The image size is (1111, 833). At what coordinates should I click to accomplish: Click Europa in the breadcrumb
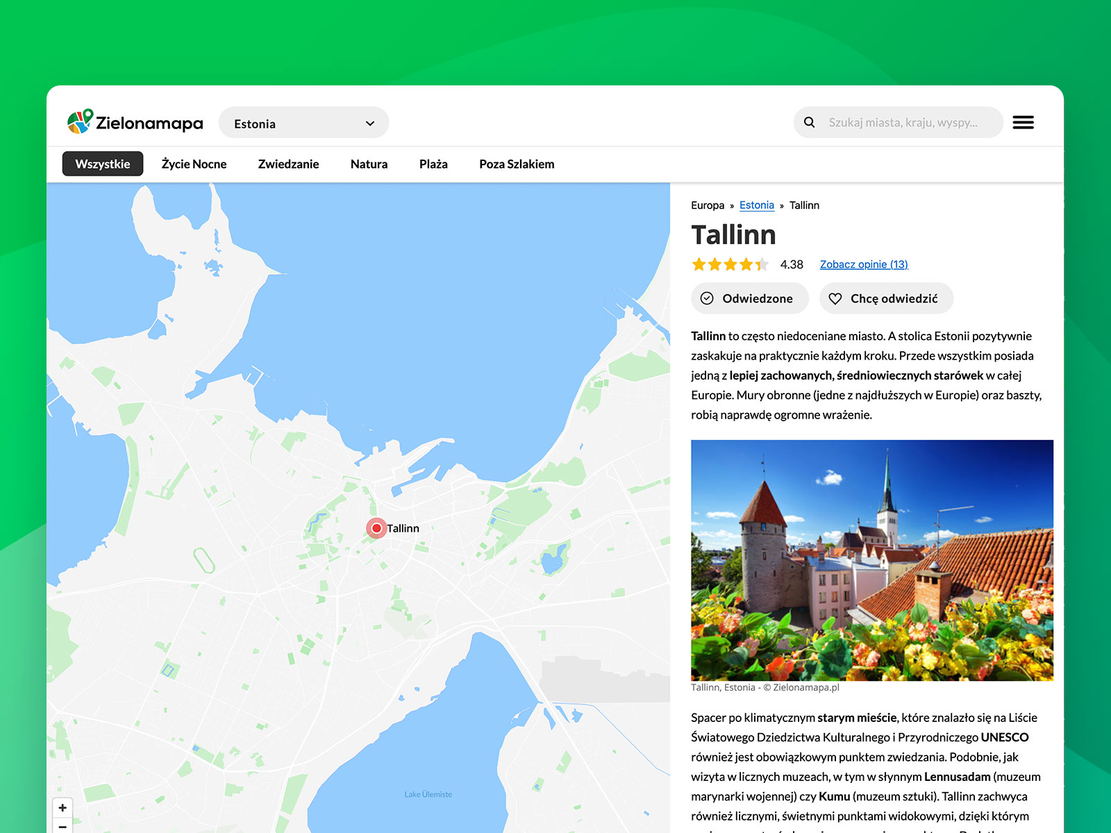click(x=708, y=205)
